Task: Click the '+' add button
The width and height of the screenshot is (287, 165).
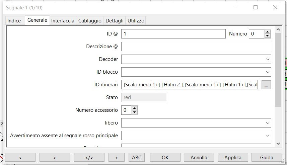Action: (117, 157)
